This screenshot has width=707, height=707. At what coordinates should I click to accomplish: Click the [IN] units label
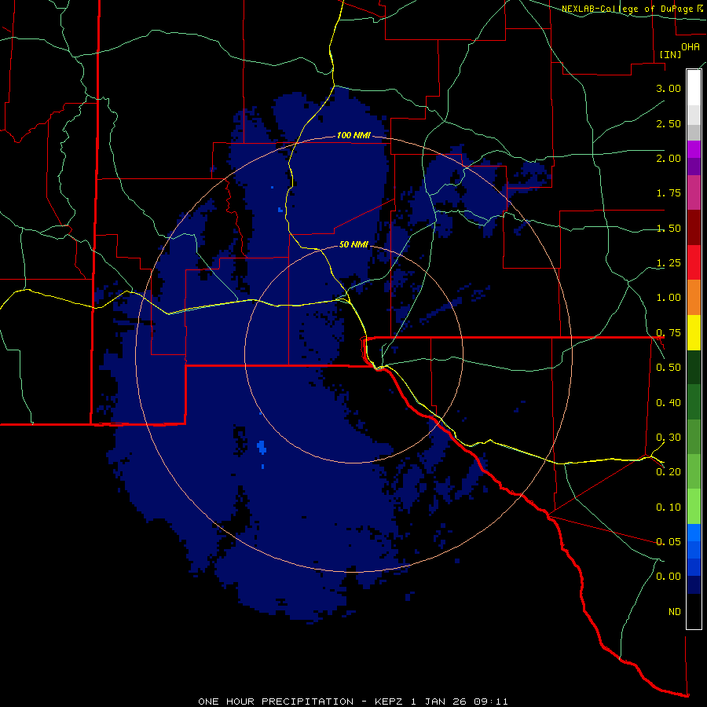[670, 54]
